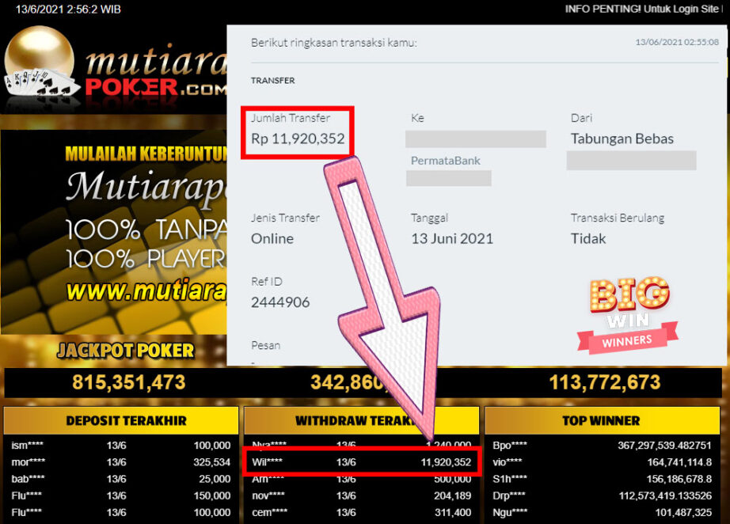Select the Drp**** top winner row
Image resolution: width=730 pixels, height=524 pixels.
[x=602, y=496]
